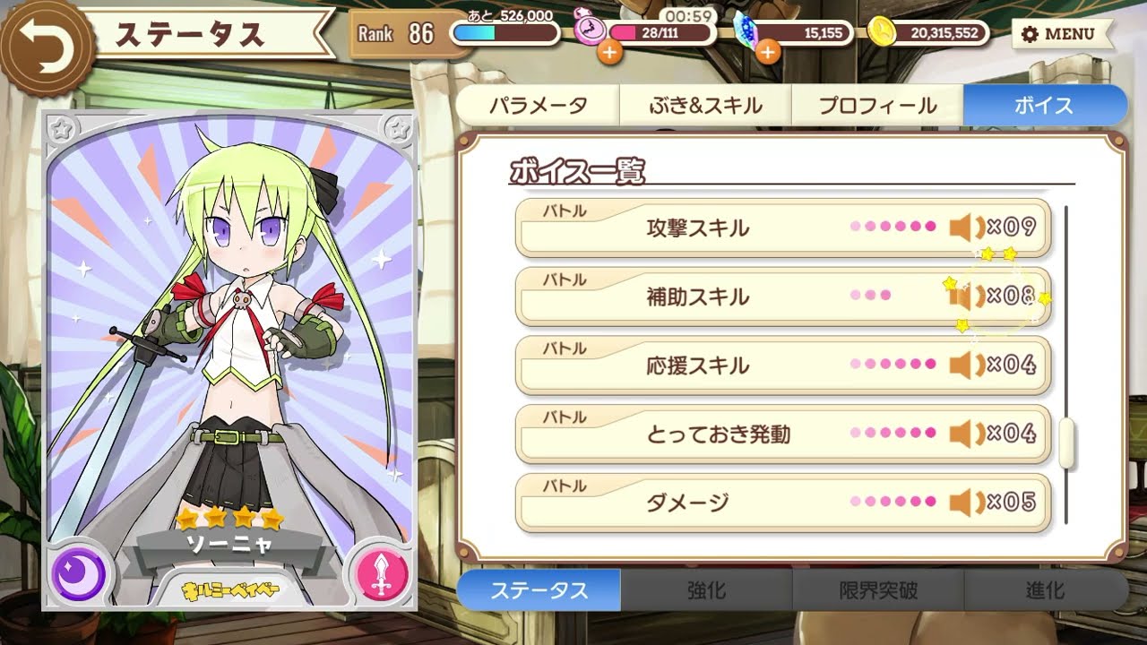Tap the ソーニャ character card
The image size is (1147, 645).
(230, 360)
